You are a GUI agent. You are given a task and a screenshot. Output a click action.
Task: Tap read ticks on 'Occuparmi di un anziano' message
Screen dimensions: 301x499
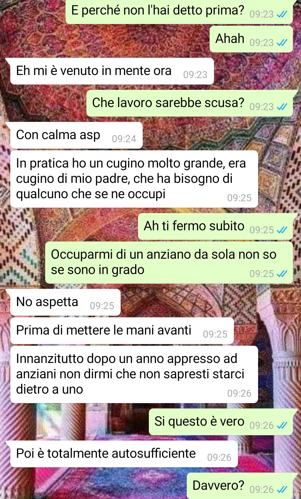point(282,274)
